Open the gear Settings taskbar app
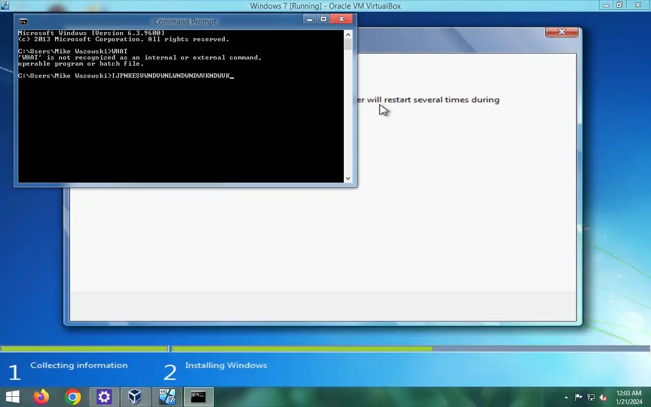 [x=104, y=397]
